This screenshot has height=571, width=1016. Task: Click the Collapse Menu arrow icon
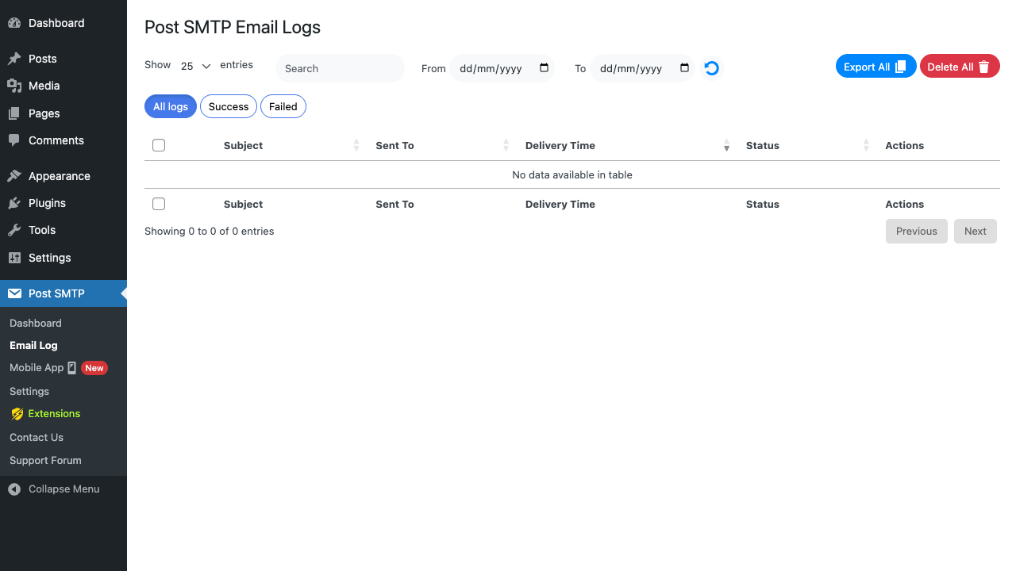(x=14, y=489)
